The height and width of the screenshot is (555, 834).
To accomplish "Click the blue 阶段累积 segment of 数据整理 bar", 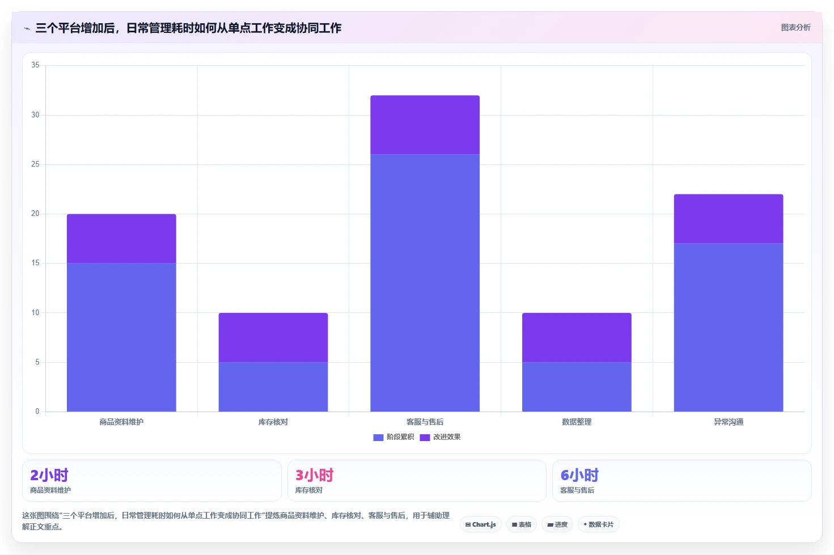I will (x=577, y=387).
